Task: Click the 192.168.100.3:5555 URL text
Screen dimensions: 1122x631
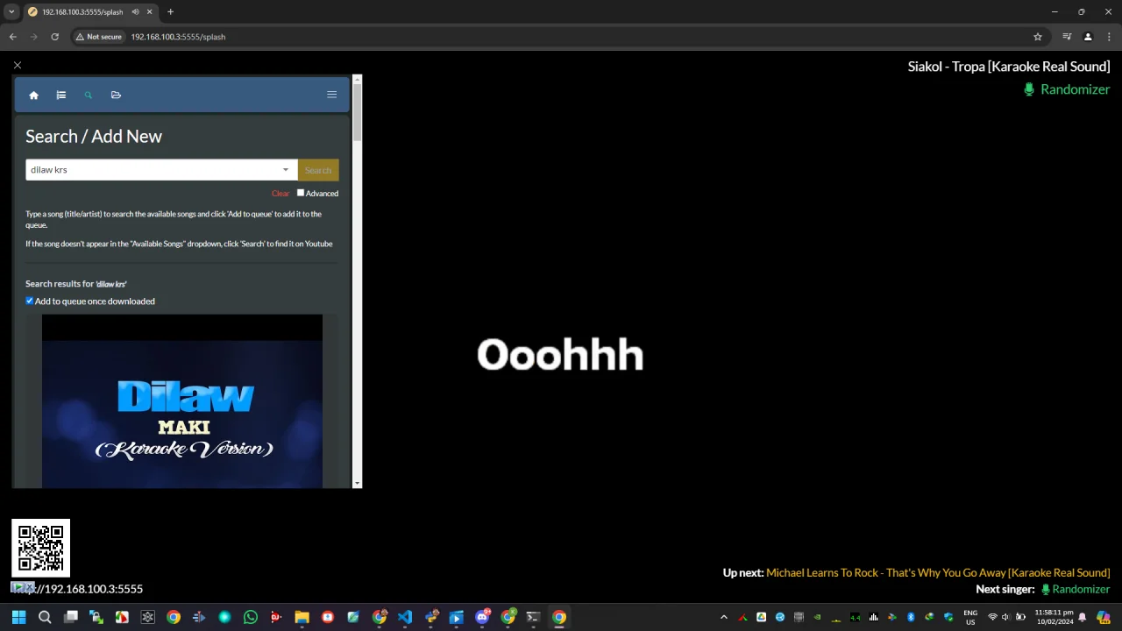Action: [76, 589]
